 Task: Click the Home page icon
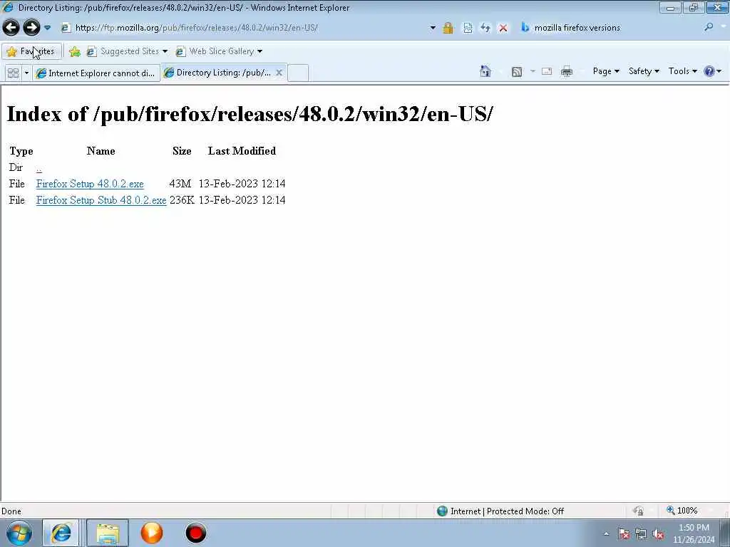click(485, 71)
